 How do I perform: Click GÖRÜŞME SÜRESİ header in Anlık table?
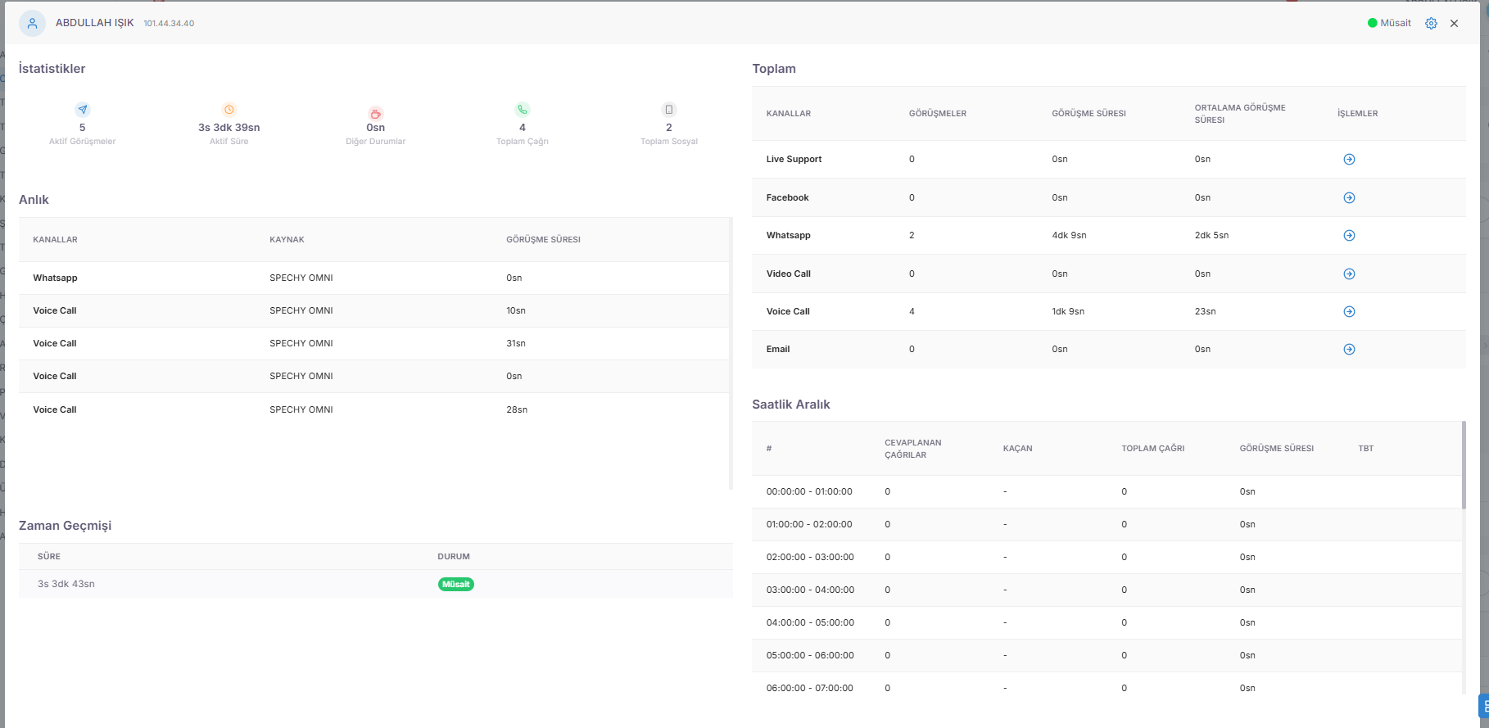[543, 240]
